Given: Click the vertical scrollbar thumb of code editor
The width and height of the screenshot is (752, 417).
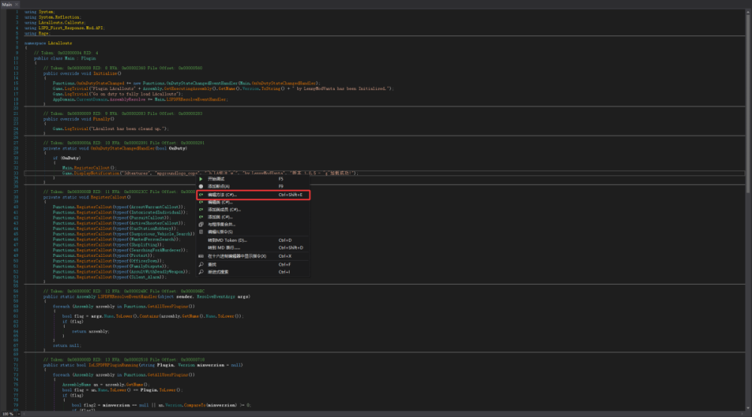Looking at the screenshot, I should 747,103.
